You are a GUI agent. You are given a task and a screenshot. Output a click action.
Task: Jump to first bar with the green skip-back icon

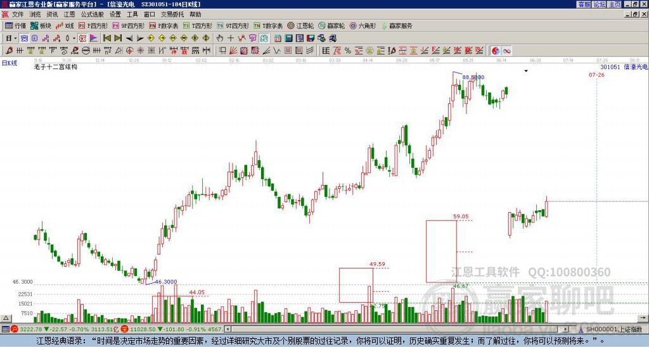click(x=106, y=38)
